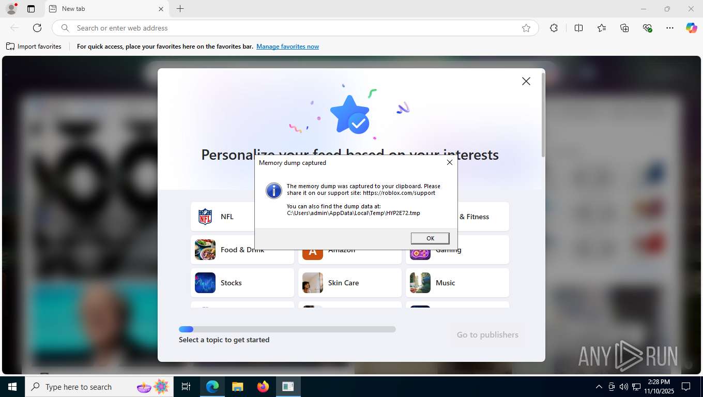Open the Extensions puzzle icon

click(x=554, y=28)
